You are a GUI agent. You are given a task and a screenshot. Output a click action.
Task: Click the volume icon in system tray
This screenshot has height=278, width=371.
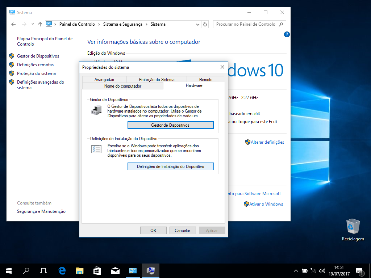click(x=322, y=270)
